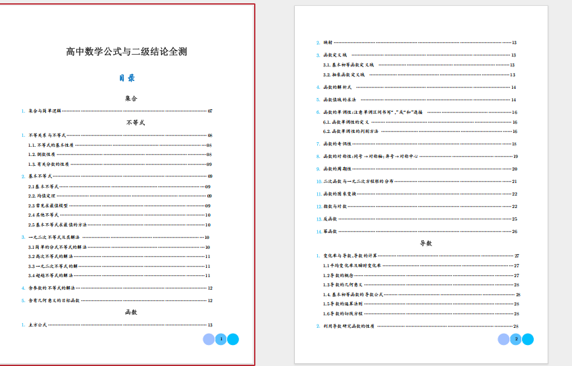Open entry 2.4 其他不等式
572x366 pixels.
(x=119, y=215)
